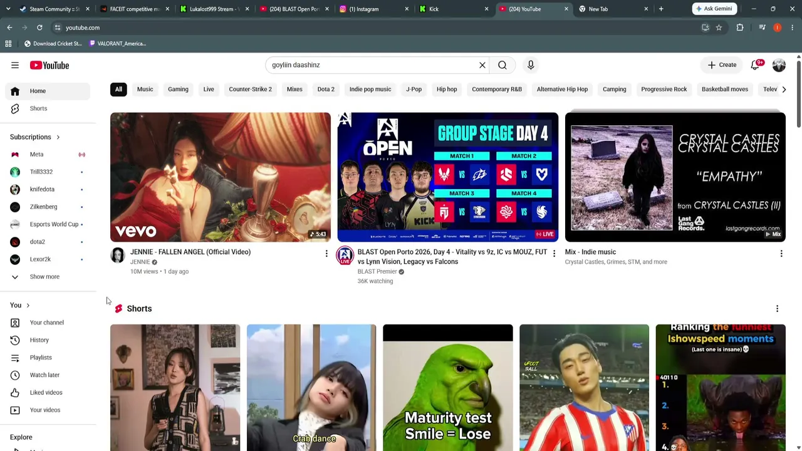Open the Chrome three-dot menu

click(793, 28)
